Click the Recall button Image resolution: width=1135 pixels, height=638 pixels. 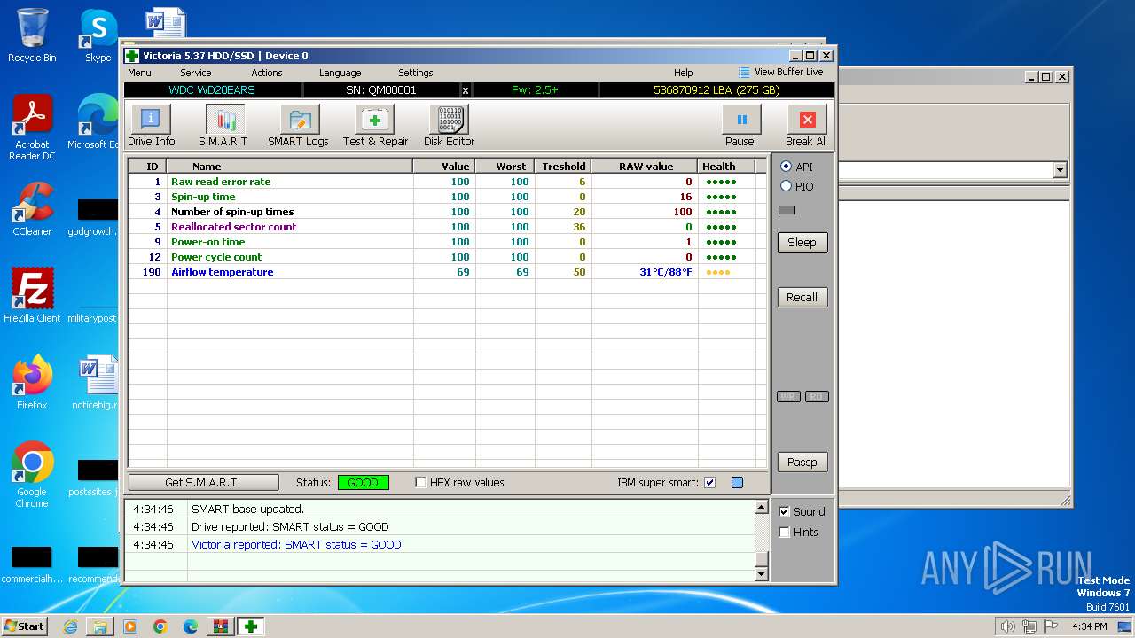tap(802, 297)
